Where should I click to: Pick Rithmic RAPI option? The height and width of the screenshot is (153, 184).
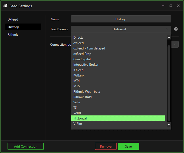point(118,97)
